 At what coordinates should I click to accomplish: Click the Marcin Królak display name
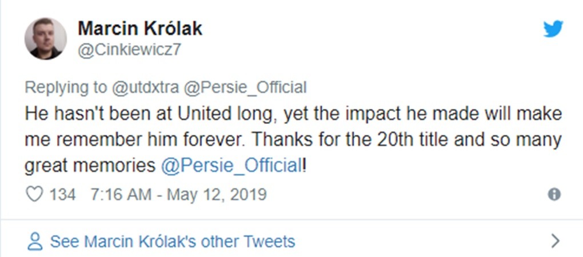[139, 28]
